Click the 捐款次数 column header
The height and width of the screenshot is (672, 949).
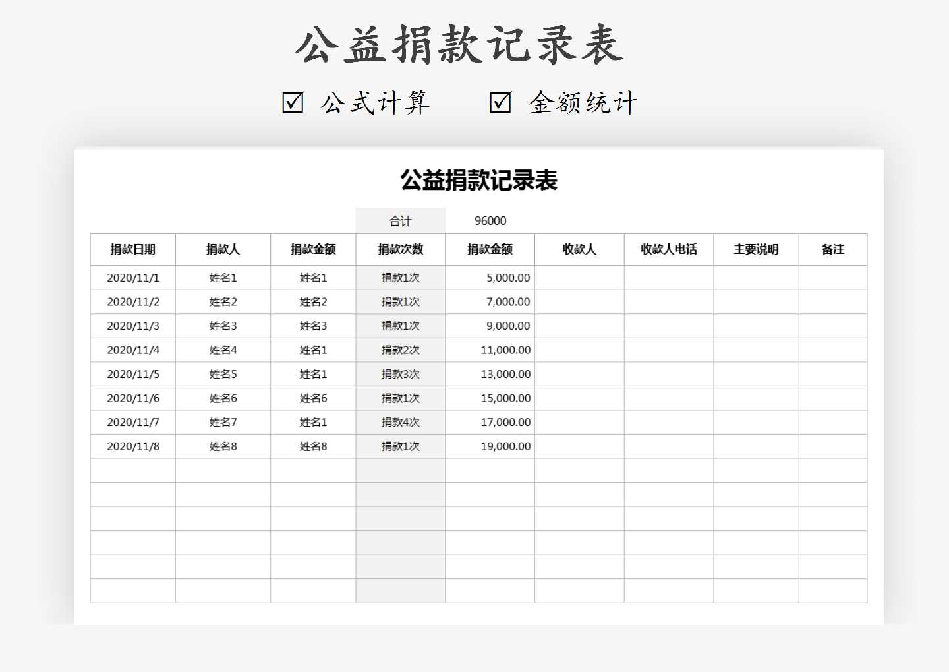[x=399, y=249]
